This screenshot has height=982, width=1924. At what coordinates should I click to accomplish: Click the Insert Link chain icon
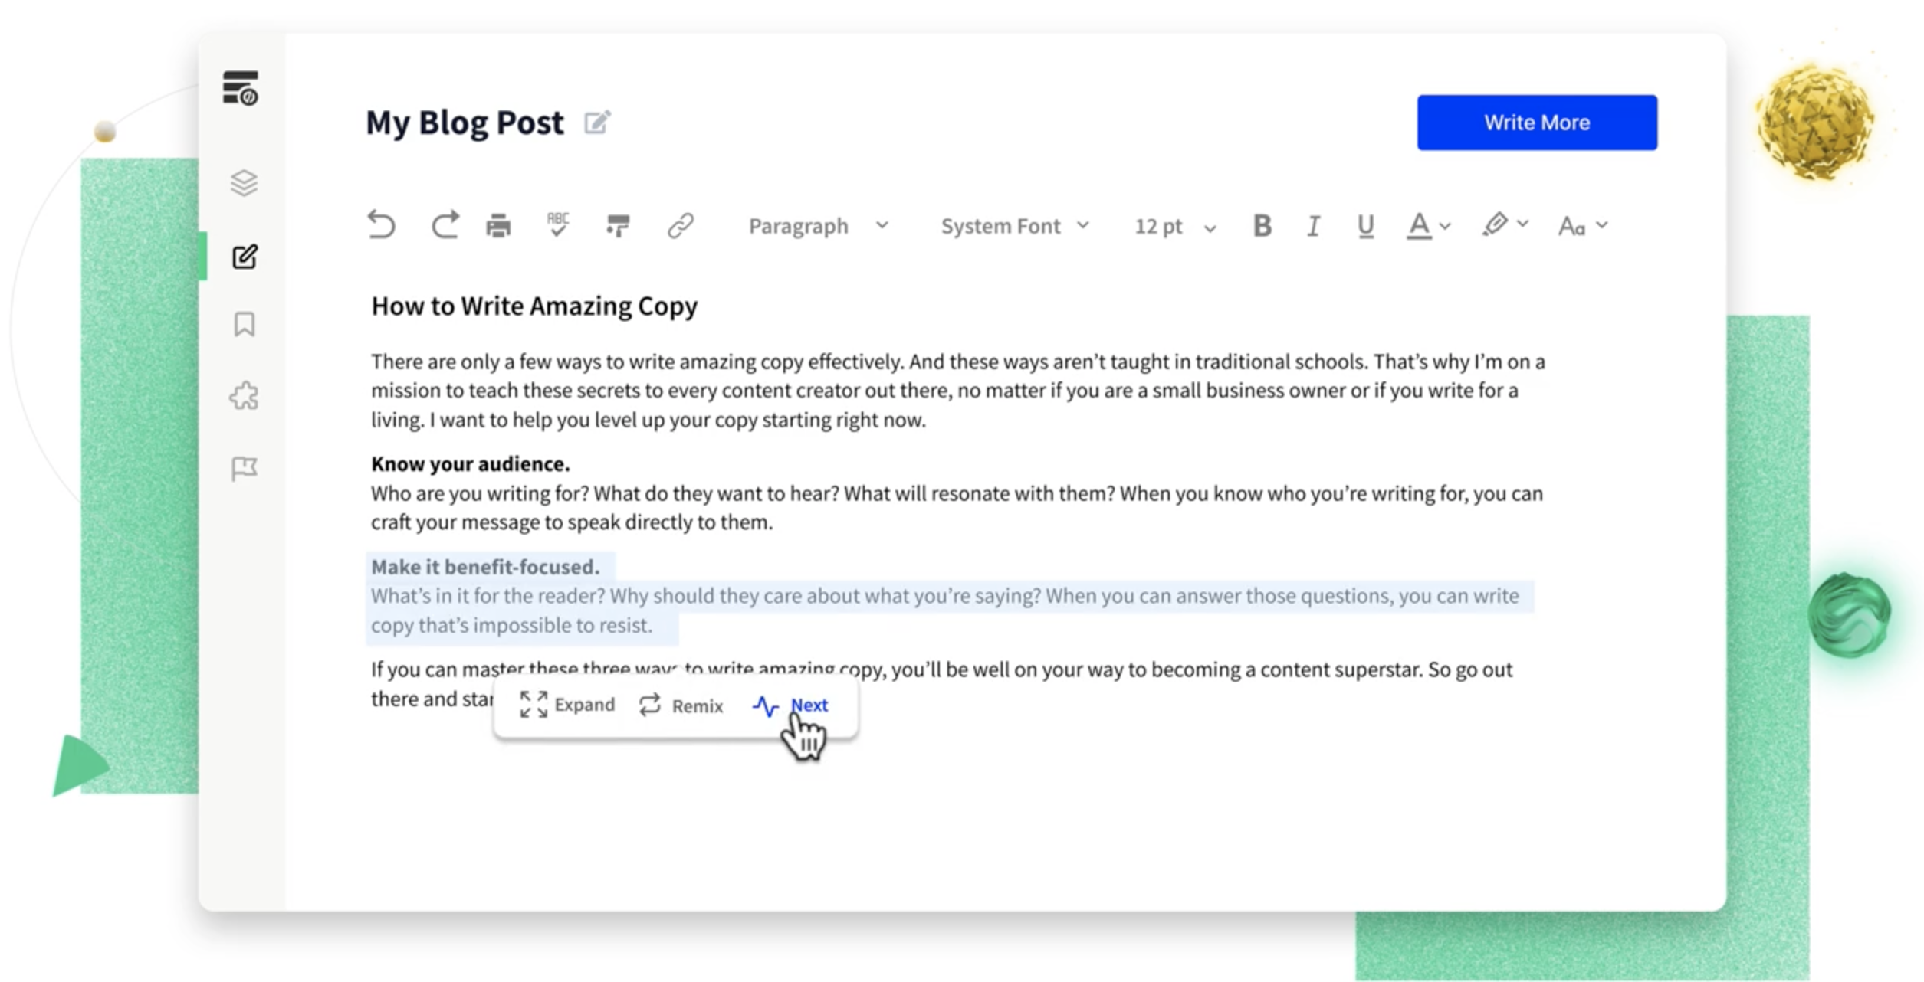681,225
